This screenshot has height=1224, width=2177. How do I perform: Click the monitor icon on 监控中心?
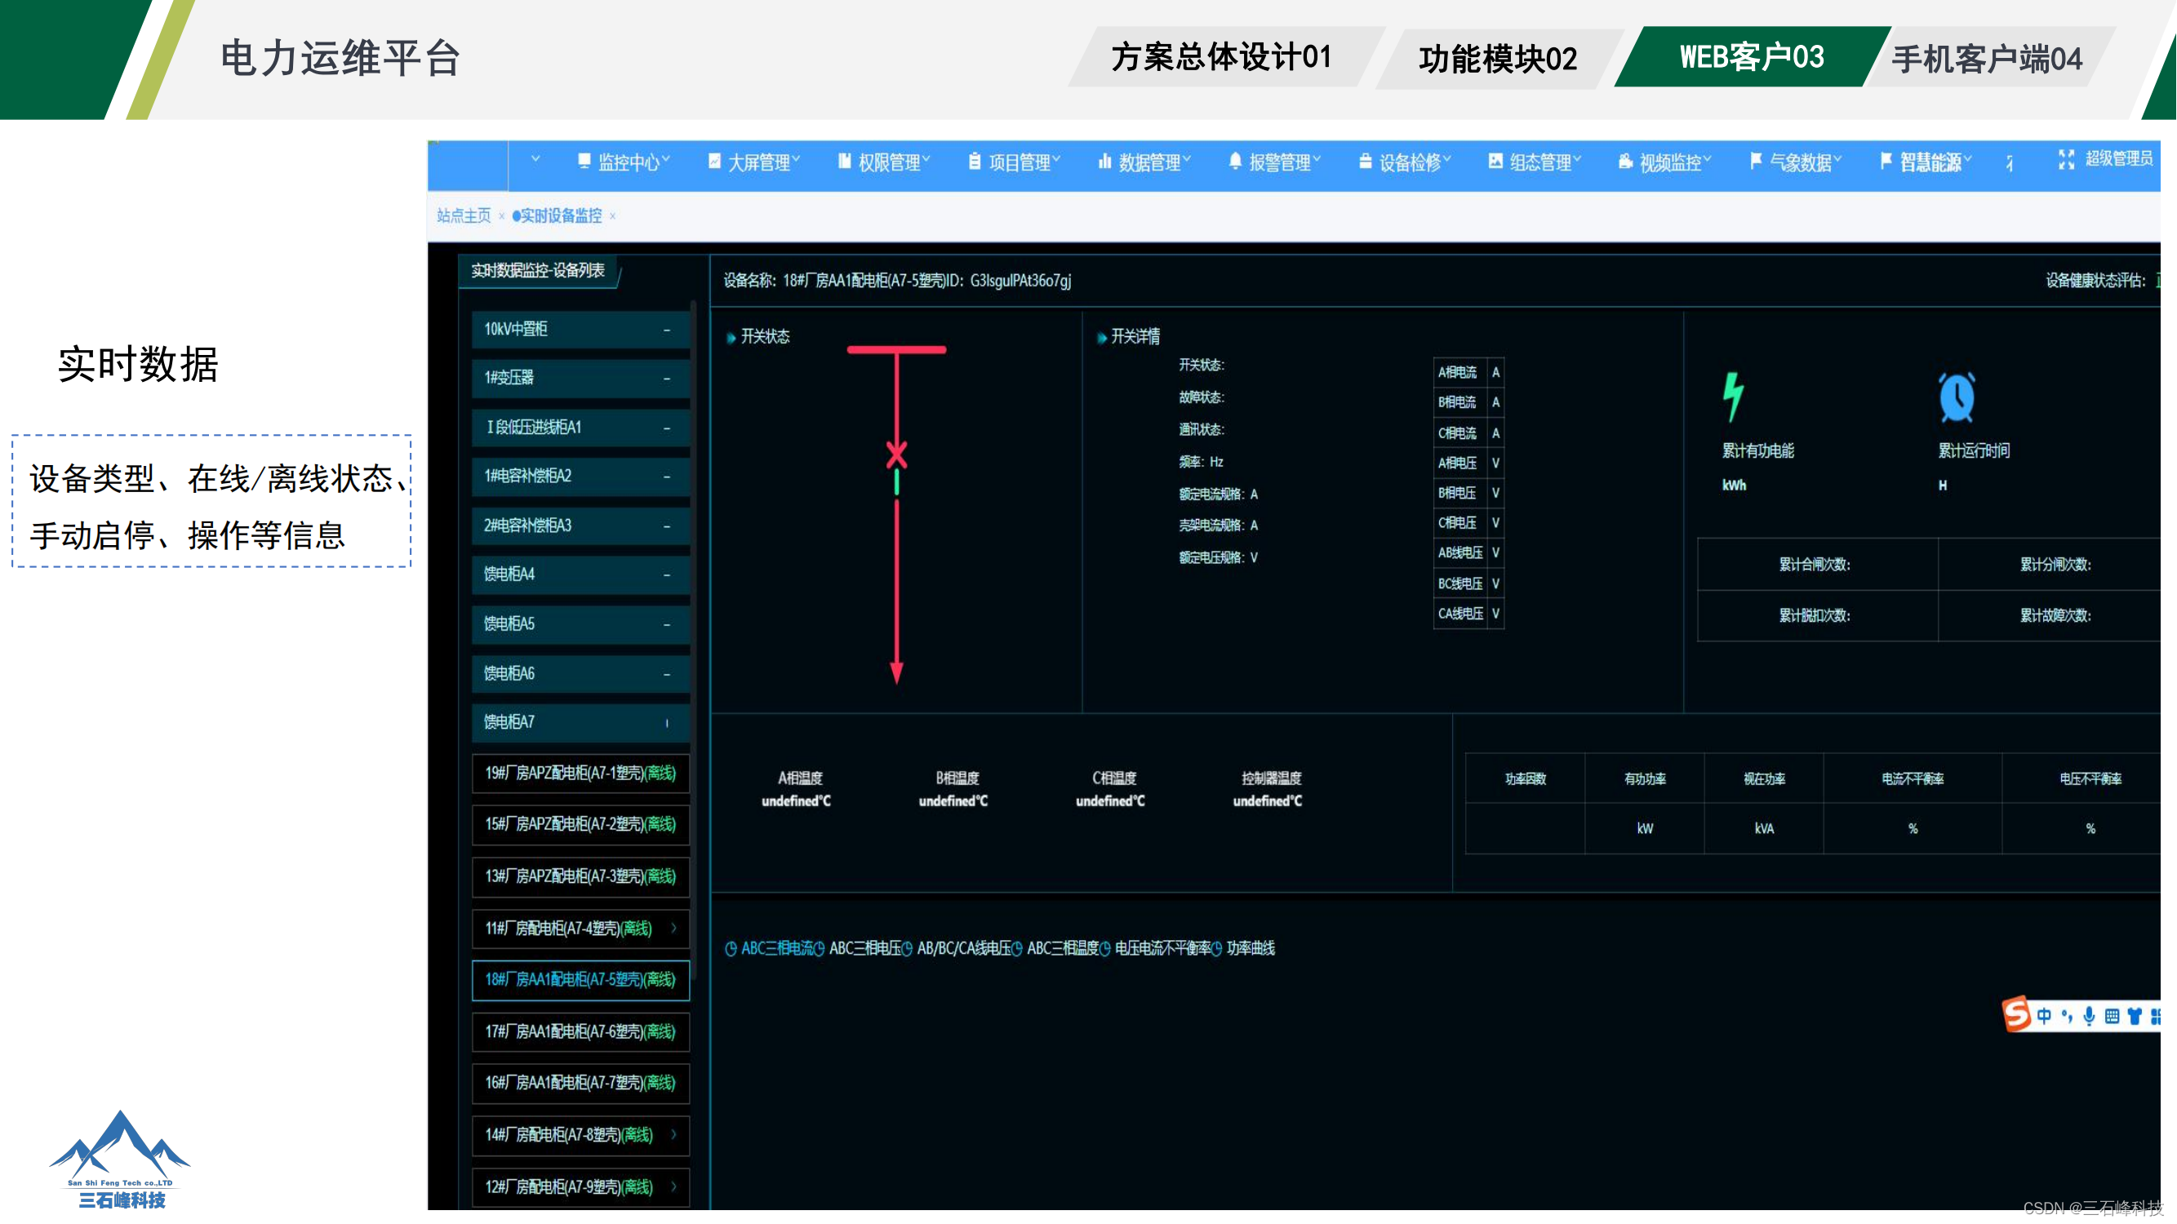[584, 162]
